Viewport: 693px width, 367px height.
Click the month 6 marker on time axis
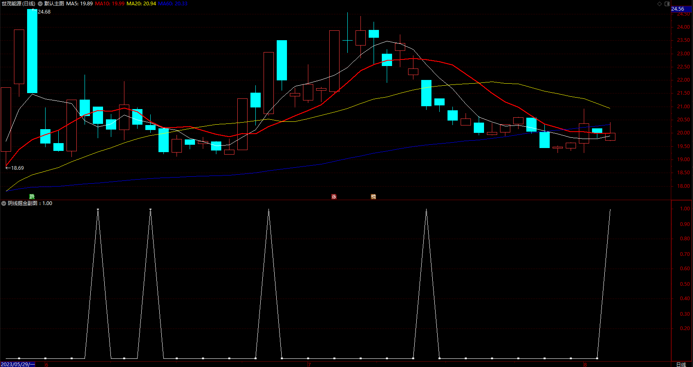click(x=46, y=364)
